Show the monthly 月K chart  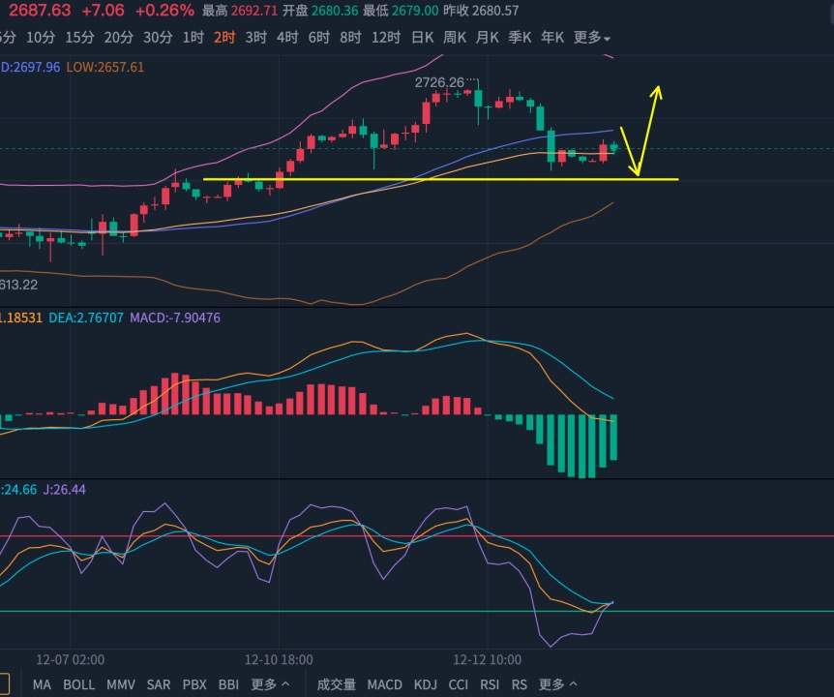(488, 37)
